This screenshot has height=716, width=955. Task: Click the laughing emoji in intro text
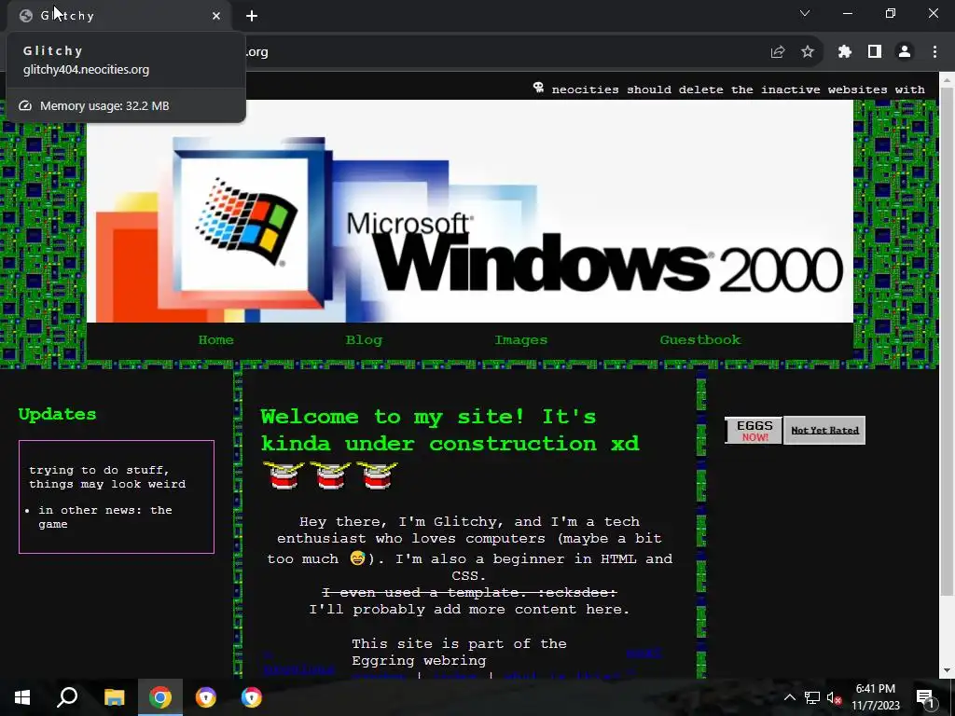point(357,558)
